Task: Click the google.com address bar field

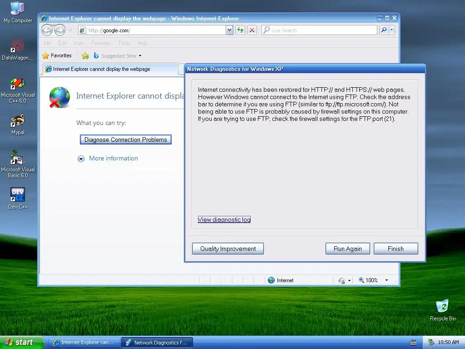Action: click(x=152, y=30)
